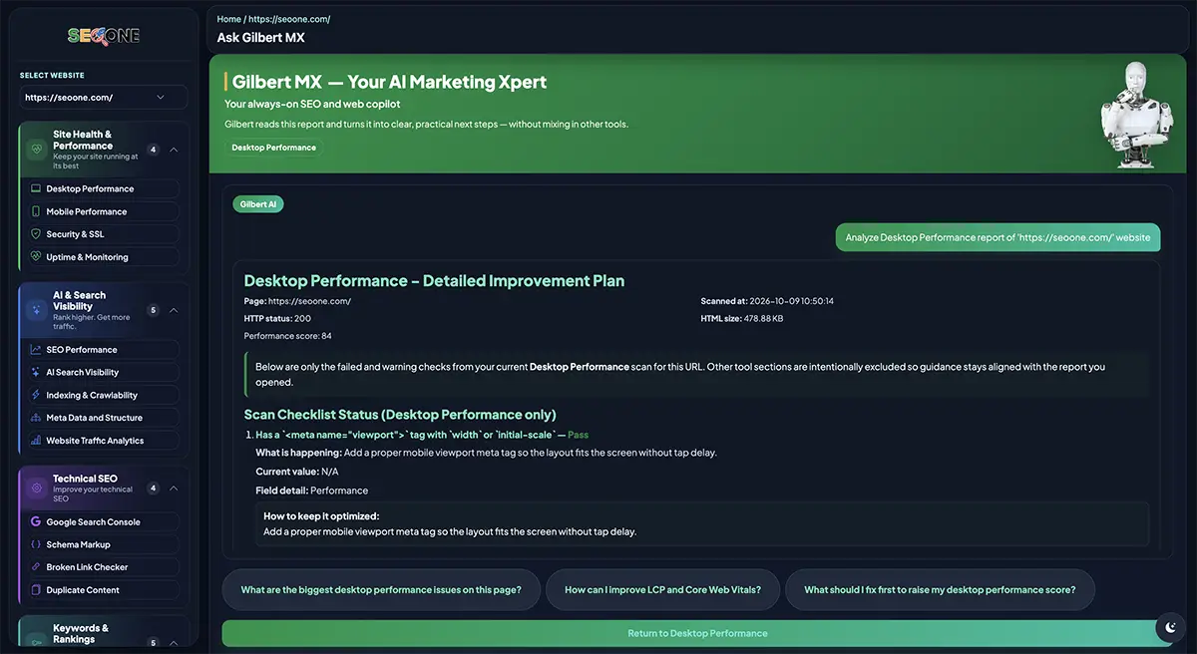The image size is (1197, 654).
Task: Click the Technical SEO count badge 4
Action: 153,489
